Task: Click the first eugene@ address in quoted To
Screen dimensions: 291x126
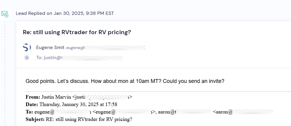Action: coord(63,112)
